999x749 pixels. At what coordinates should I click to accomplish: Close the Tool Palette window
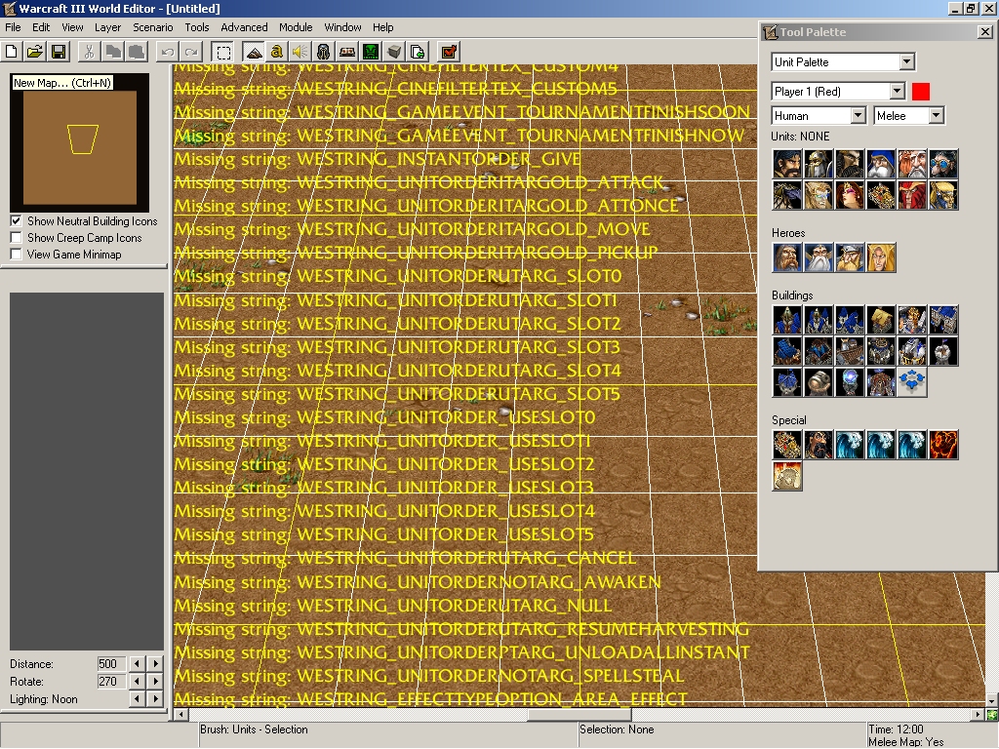pos(984,32)
